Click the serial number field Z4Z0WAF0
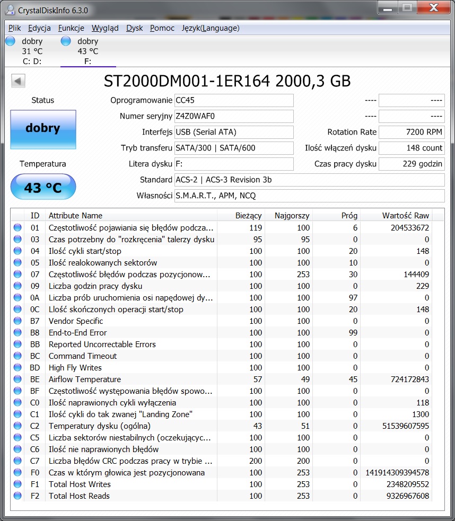455x521 pixels. 234,116
